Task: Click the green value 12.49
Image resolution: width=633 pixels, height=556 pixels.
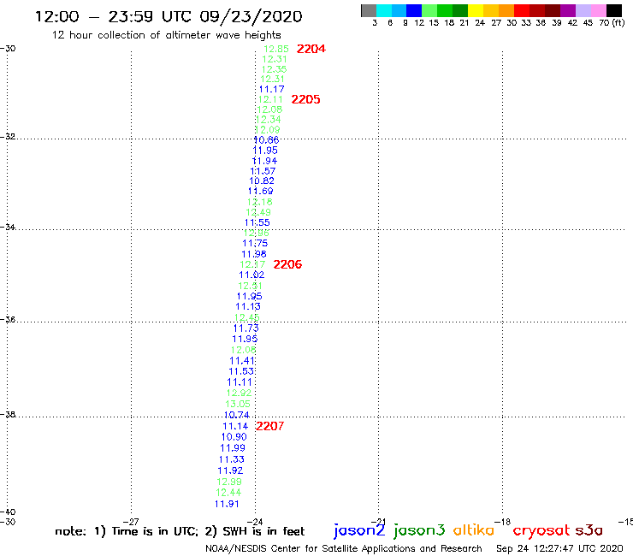Action: click(258, 212)
